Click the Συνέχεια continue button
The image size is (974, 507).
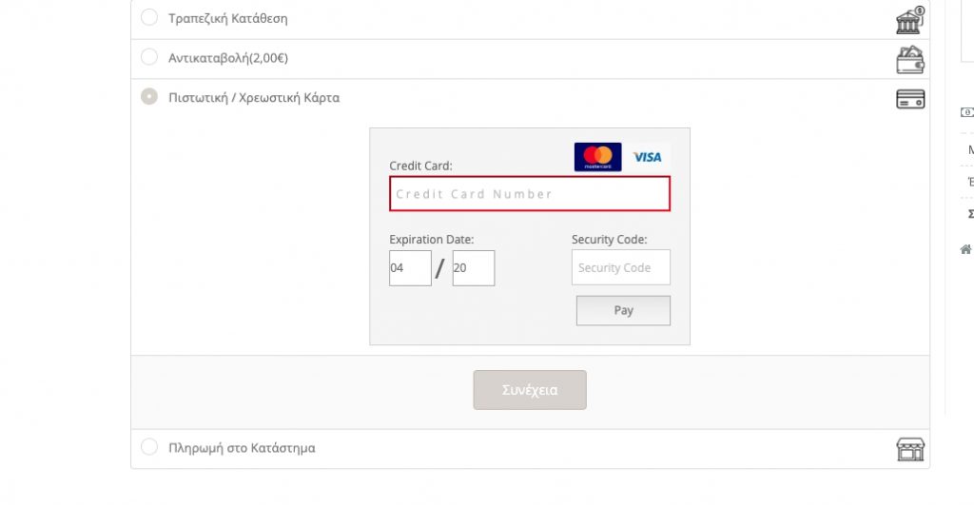coord(530,390)
